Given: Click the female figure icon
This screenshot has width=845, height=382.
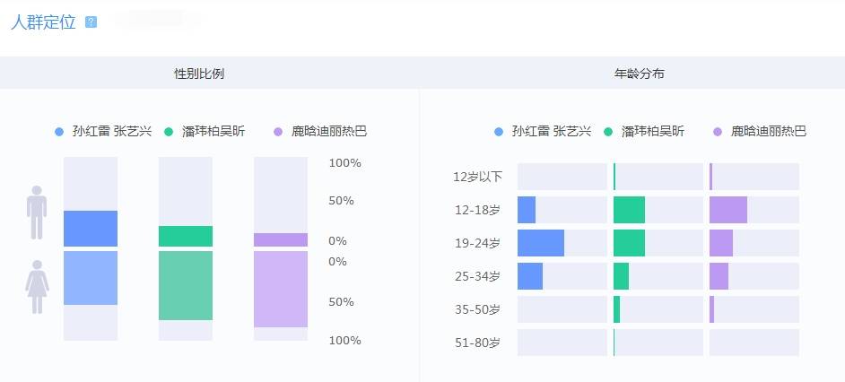Looking at the screenshot, I should [37, 287].
